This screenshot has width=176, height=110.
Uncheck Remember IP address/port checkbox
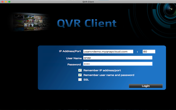tap(80, 70)
